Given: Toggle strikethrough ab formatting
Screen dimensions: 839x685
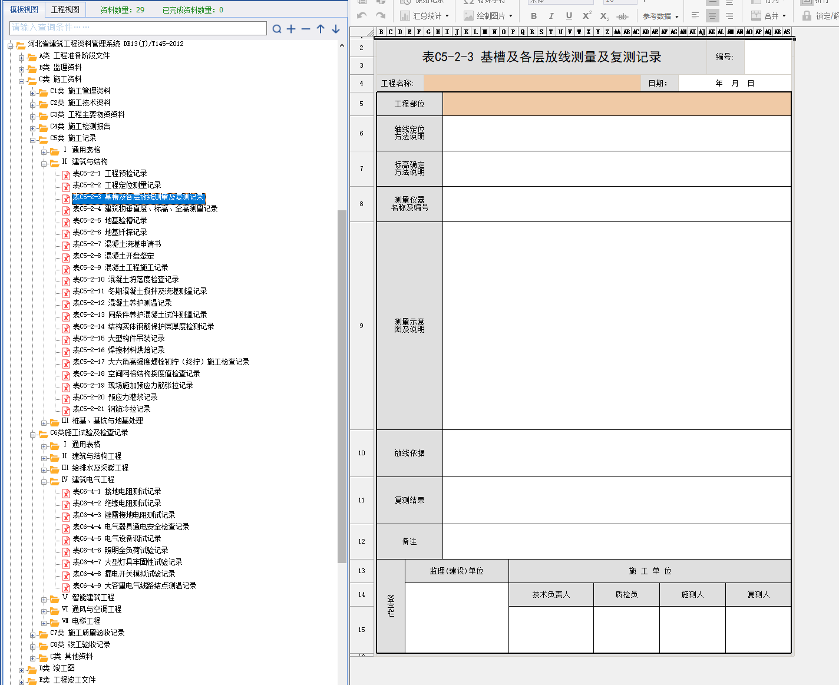Looking at the screenshot, I should (x=623, y=16).
